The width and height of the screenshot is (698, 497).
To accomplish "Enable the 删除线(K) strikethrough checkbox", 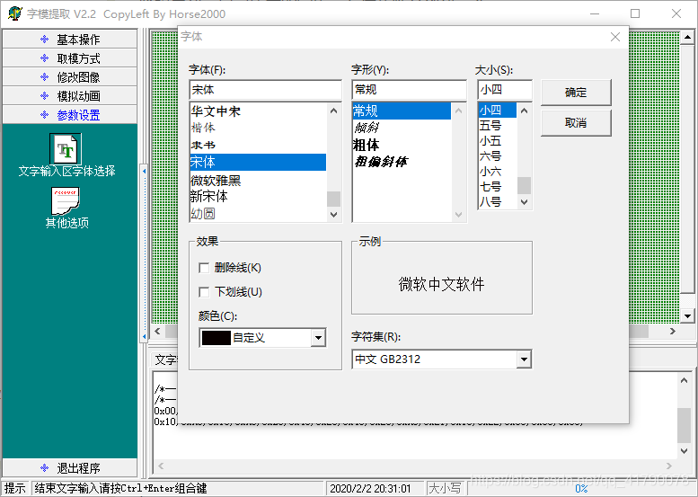I will (204, 268).
